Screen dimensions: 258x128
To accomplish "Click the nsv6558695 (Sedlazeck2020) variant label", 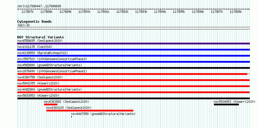I will 40,41.
